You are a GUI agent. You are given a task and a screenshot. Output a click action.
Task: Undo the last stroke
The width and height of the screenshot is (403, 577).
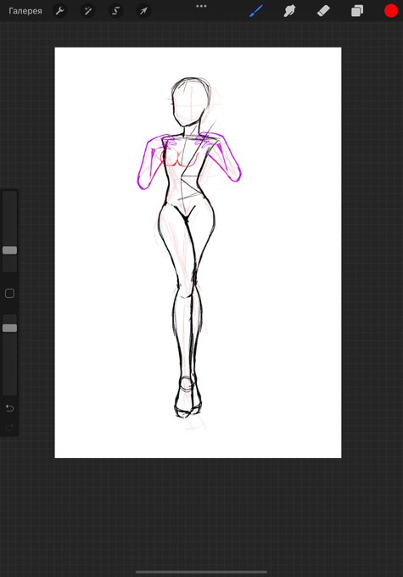point(9,408)
